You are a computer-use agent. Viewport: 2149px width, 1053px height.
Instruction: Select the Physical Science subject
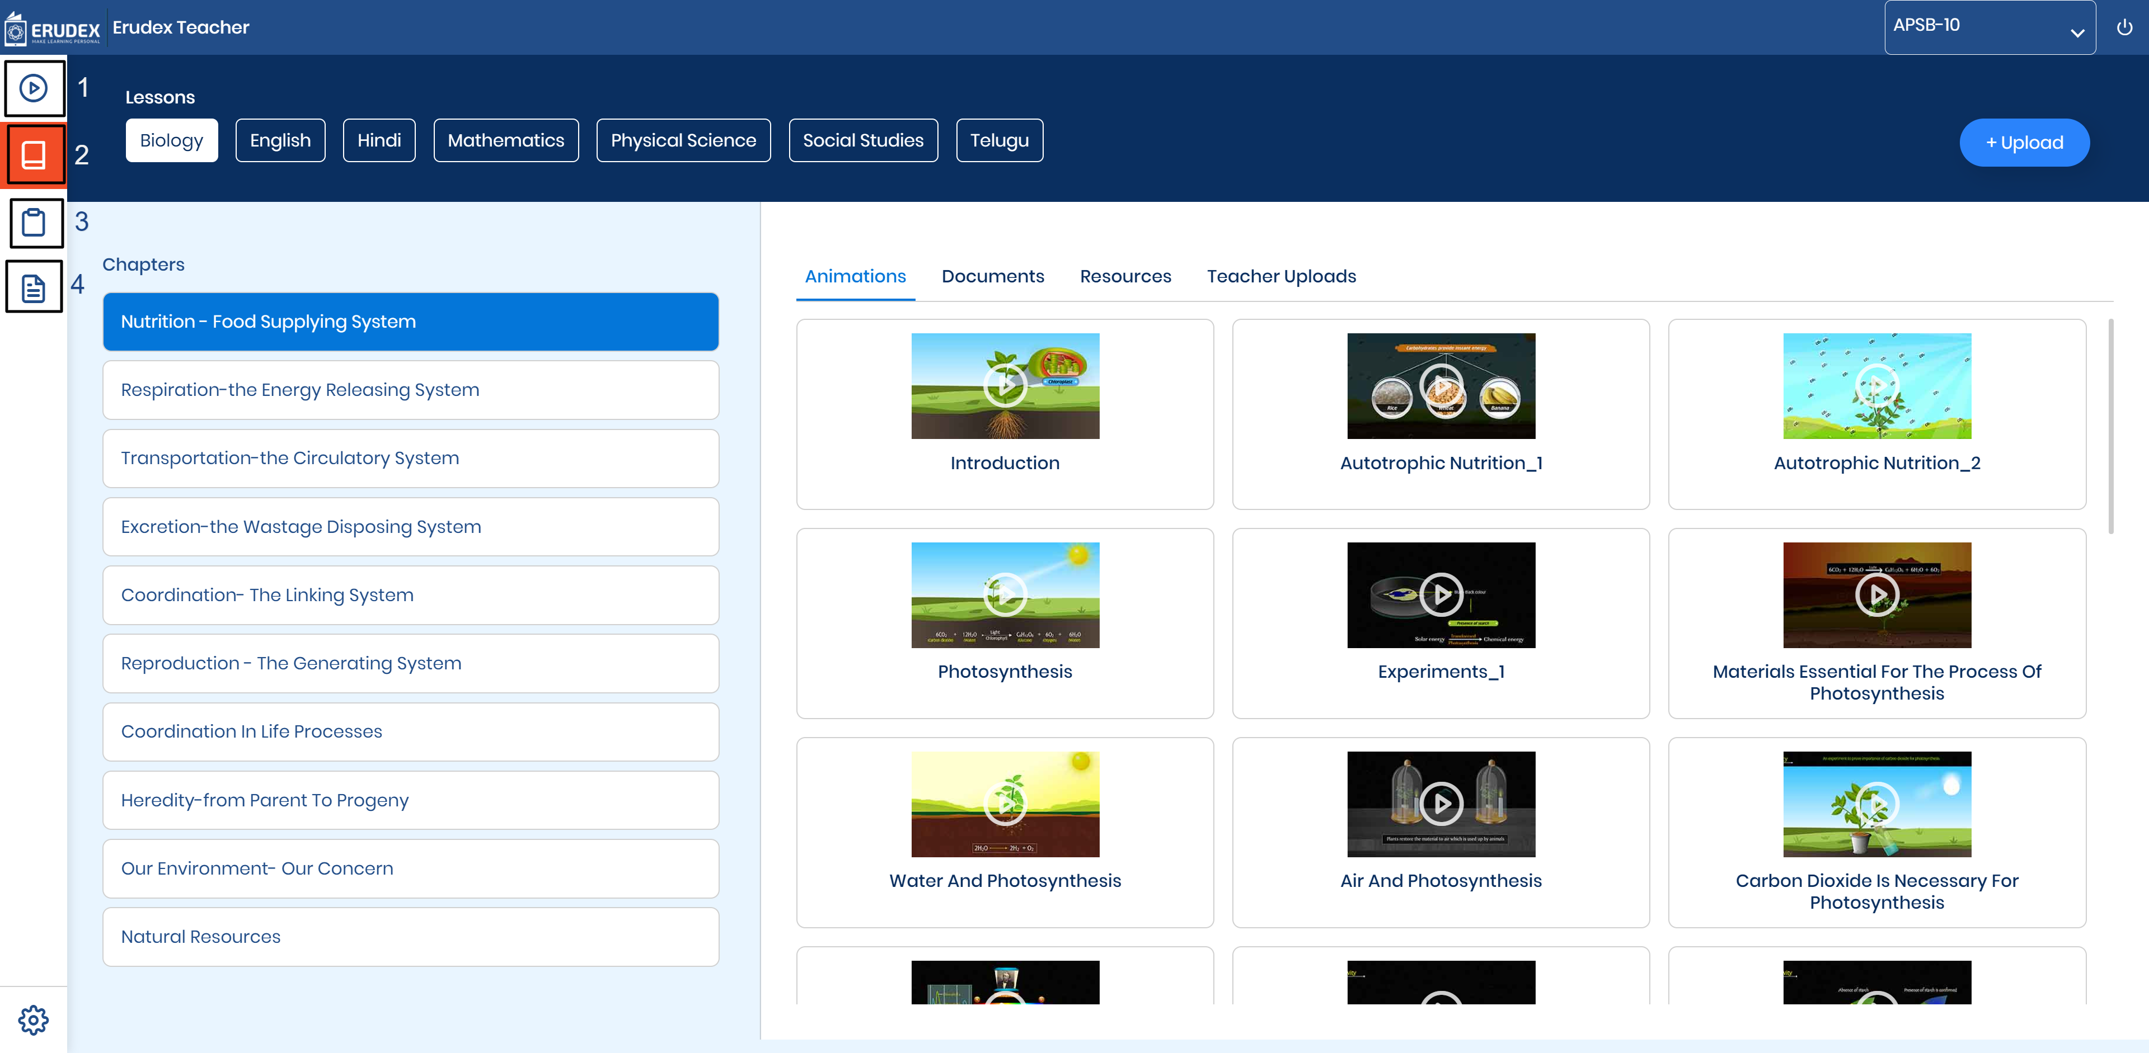(683, 140)
